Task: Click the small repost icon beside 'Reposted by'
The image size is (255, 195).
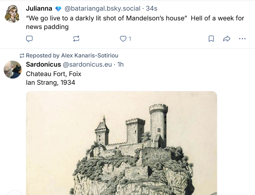Action: tap(22, 55)
